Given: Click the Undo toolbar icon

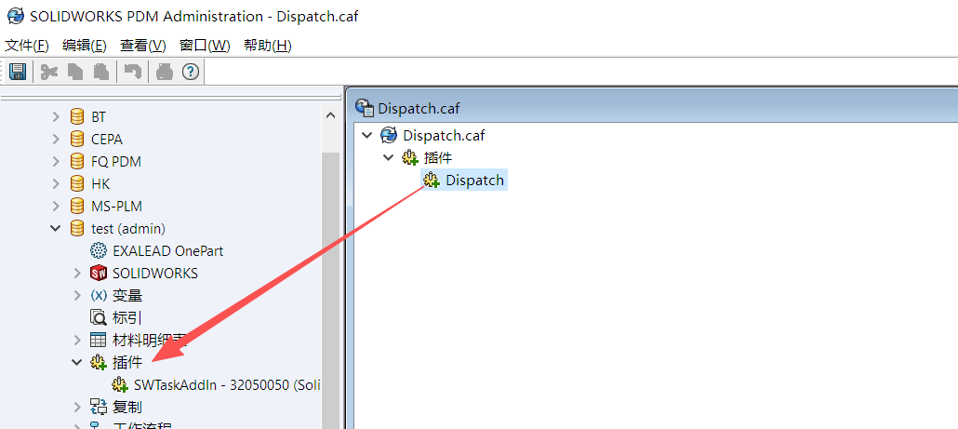Looking at the screenshot, I should [x=133, y=72].
